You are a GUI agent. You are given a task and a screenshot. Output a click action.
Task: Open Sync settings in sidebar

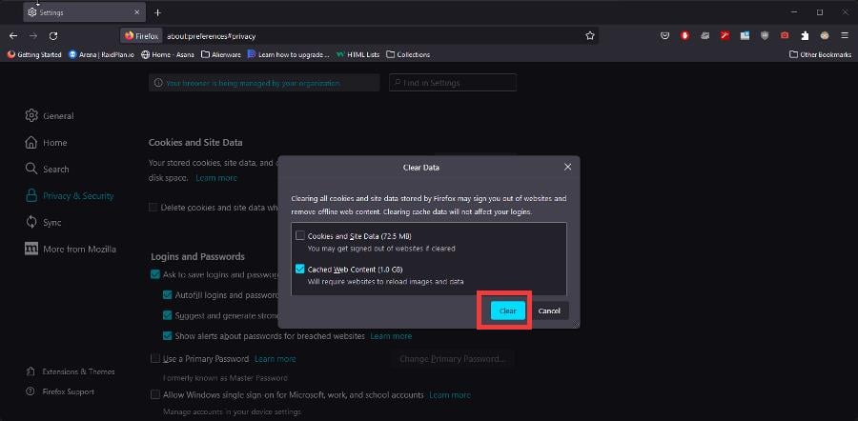[43, 222]
